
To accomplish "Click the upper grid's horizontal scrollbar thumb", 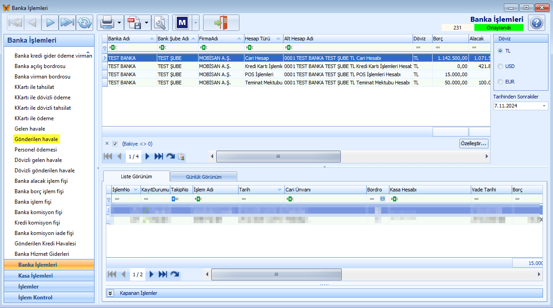I will [x=278, y=156].
